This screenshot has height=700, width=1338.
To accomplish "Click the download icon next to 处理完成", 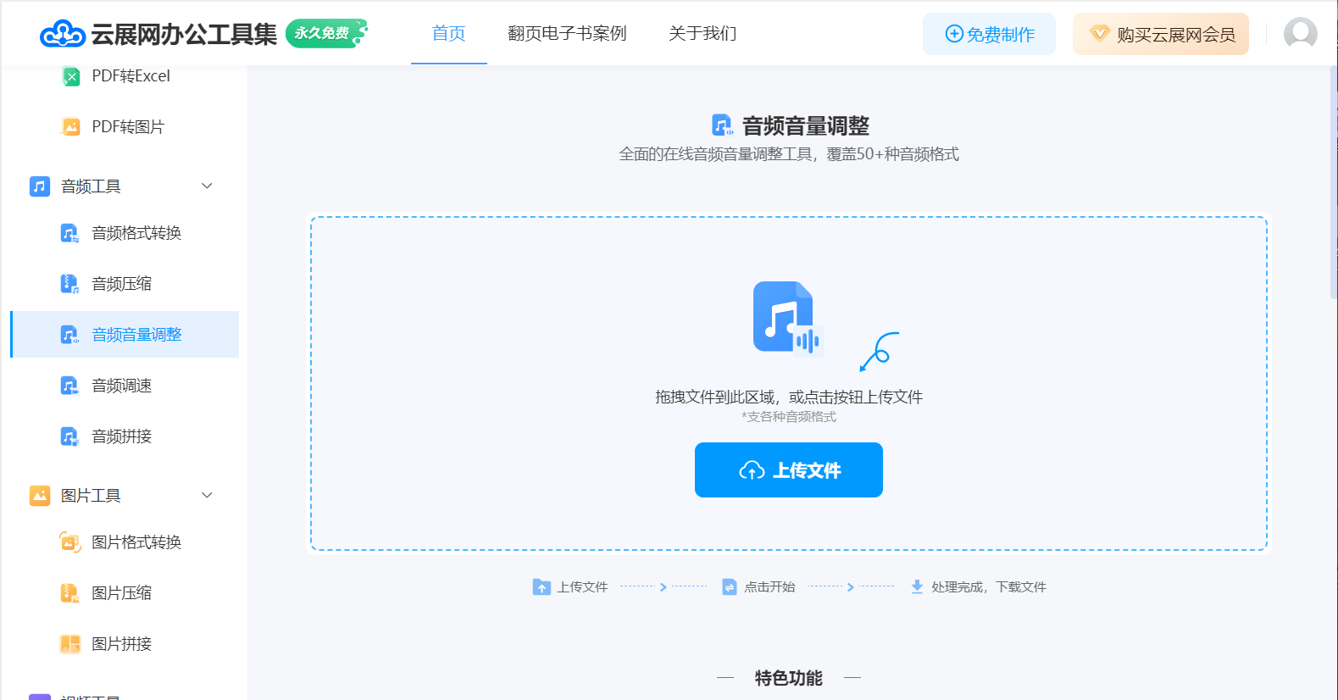I will (917, 586).
